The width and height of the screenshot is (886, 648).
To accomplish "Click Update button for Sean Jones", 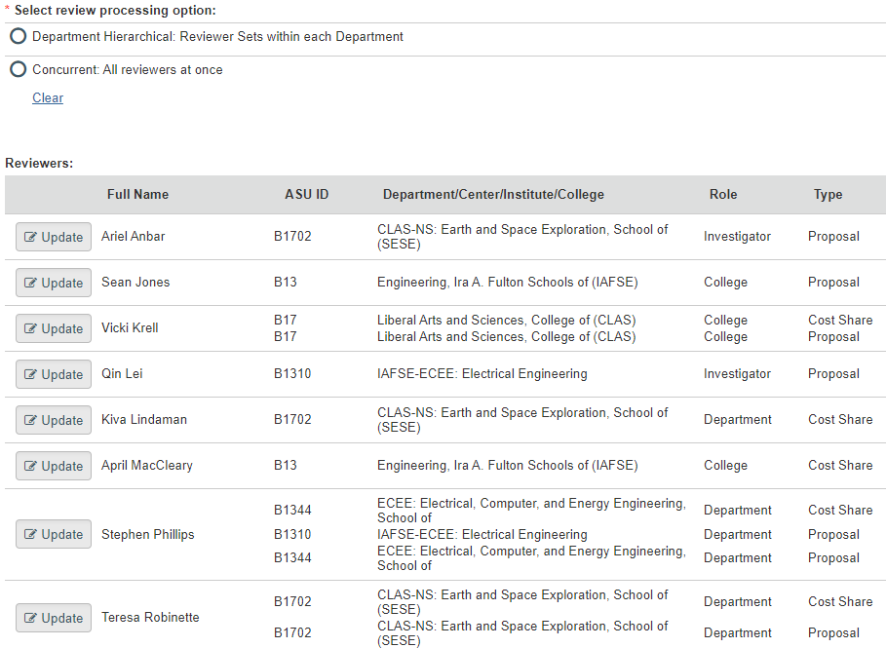I will (54, 283).
